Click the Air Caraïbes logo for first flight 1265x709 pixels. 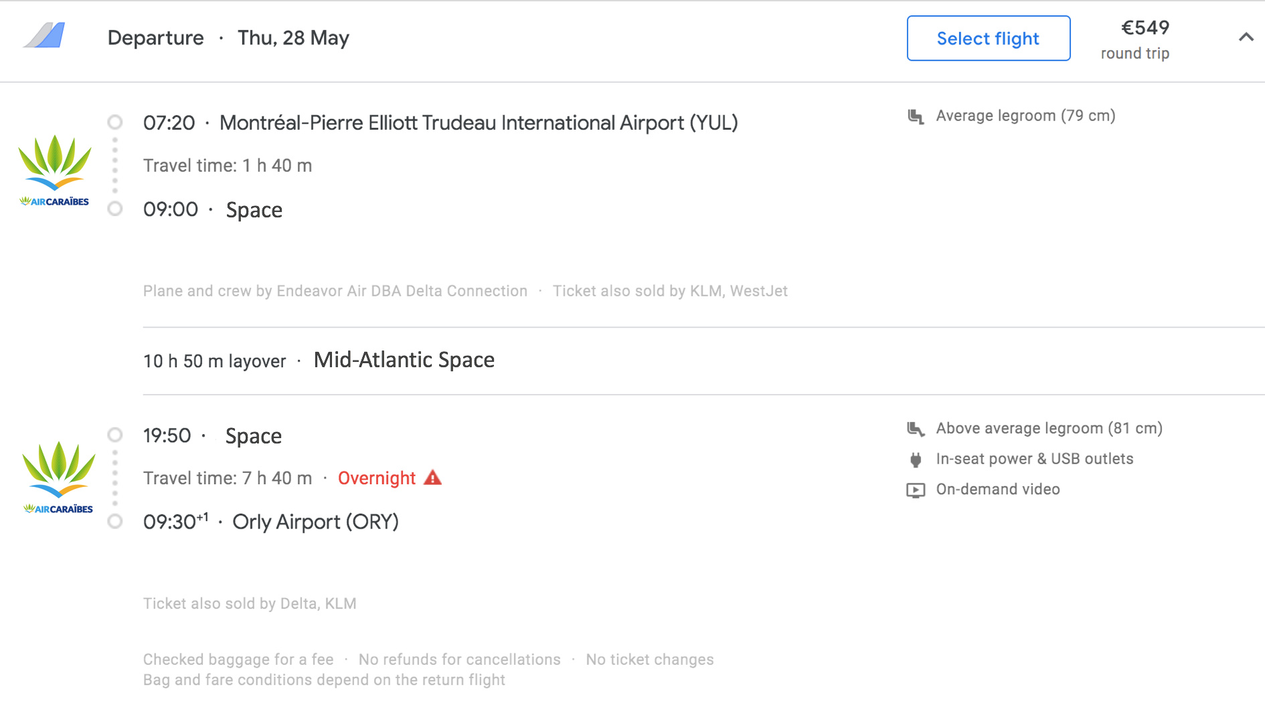pos(54,170)
